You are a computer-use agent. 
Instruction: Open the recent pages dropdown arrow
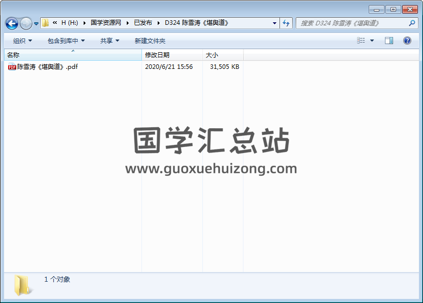pos(36,24)
